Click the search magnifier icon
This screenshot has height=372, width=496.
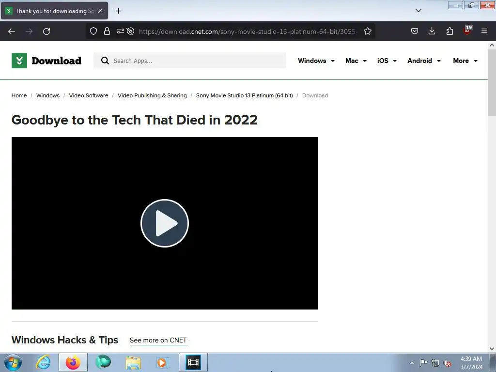click(x=105, y=61)
